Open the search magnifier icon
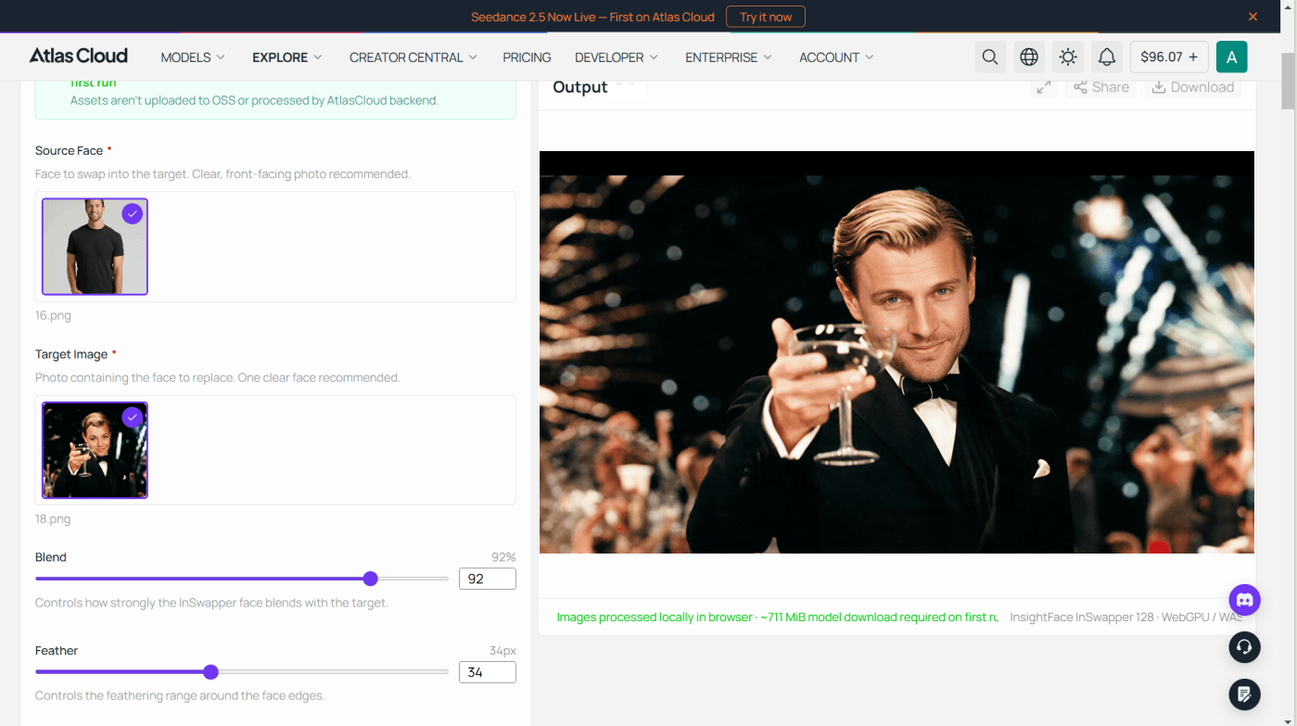The width and height of the screenshot is (1297, 726). [x=990, y=57]
